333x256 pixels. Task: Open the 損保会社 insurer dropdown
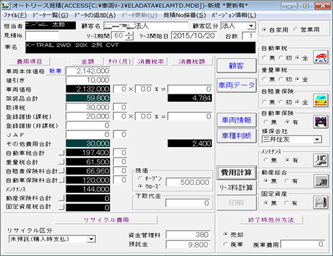click(x=317, y=140)
